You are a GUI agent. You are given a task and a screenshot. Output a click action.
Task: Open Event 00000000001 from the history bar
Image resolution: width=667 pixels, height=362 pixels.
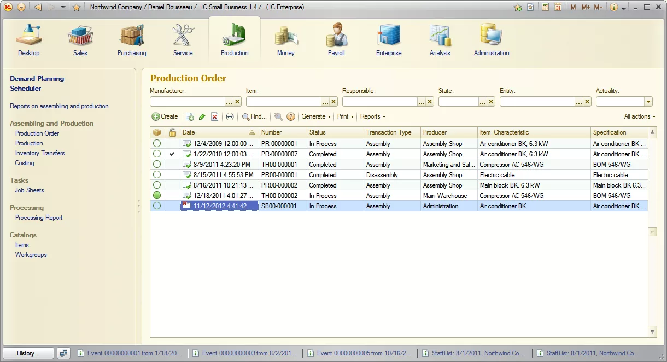click(x=130, y=353)
